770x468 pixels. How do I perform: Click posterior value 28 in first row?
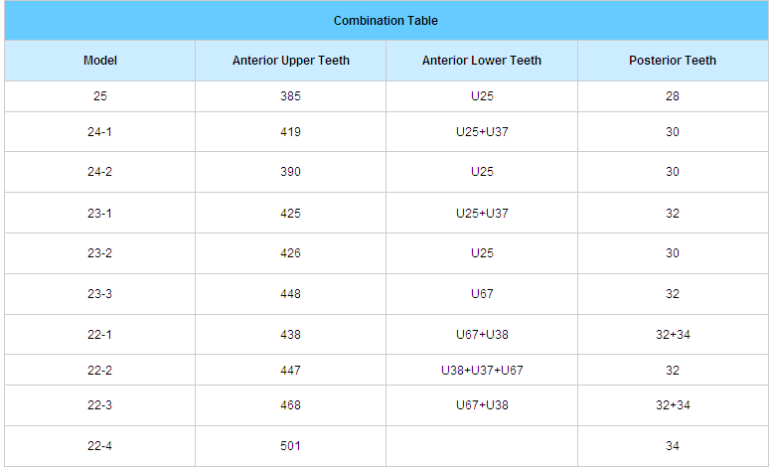673,96
